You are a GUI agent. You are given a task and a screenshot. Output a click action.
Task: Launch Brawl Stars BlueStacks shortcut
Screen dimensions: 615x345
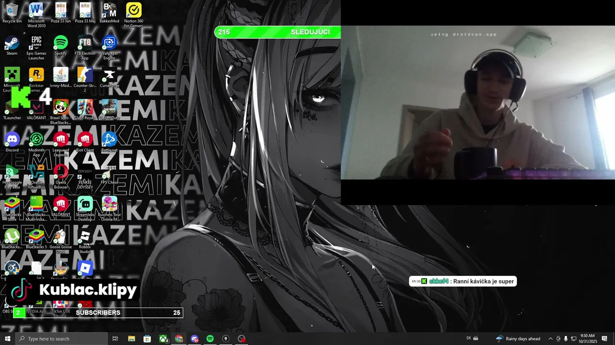[x=61, y=112]
